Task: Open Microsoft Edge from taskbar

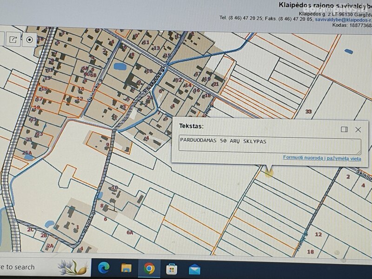Action: pos(104,268)
